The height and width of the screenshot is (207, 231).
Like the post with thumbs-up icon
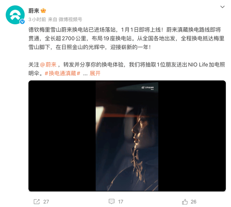coord(185,201)
